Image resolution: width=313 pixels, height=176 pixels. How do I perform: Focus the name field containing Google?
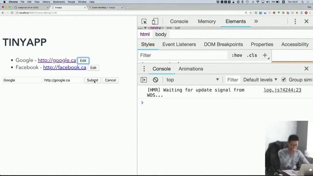[x=22, y=80]
